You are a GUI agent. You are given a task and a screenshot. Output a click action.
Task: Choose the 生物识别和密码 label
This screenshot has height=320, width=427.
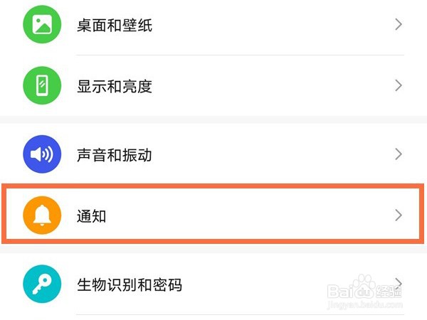tap(129, 286)
